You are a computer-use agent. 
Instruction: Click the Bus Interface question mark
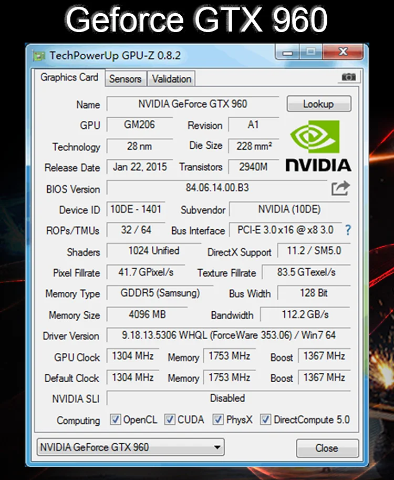point(348,230)
